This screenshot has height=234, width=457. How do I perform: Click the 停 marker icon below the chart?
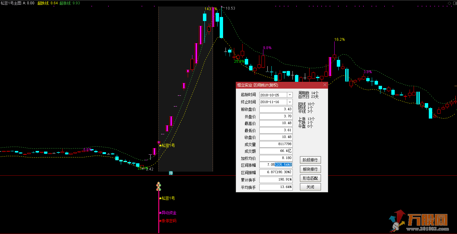pyautogui.click(x=171, y=173)
